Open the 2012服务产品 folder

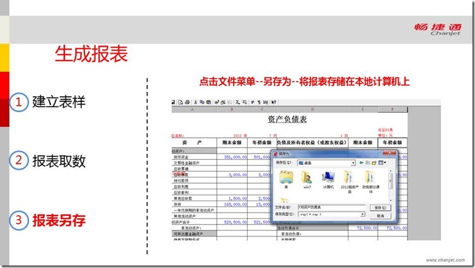click(349, 181)
